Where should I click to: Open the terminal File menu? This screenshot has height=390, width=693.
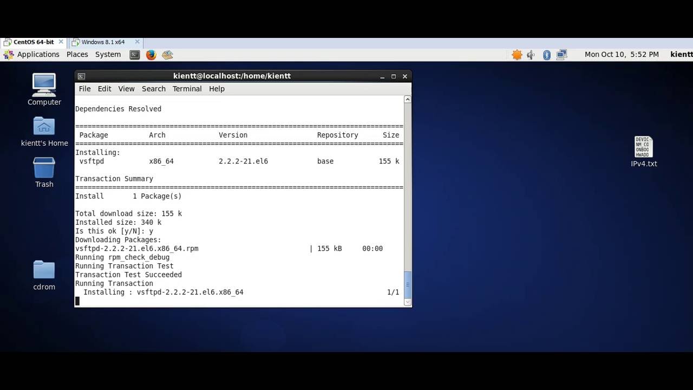(x=84, y=89)
